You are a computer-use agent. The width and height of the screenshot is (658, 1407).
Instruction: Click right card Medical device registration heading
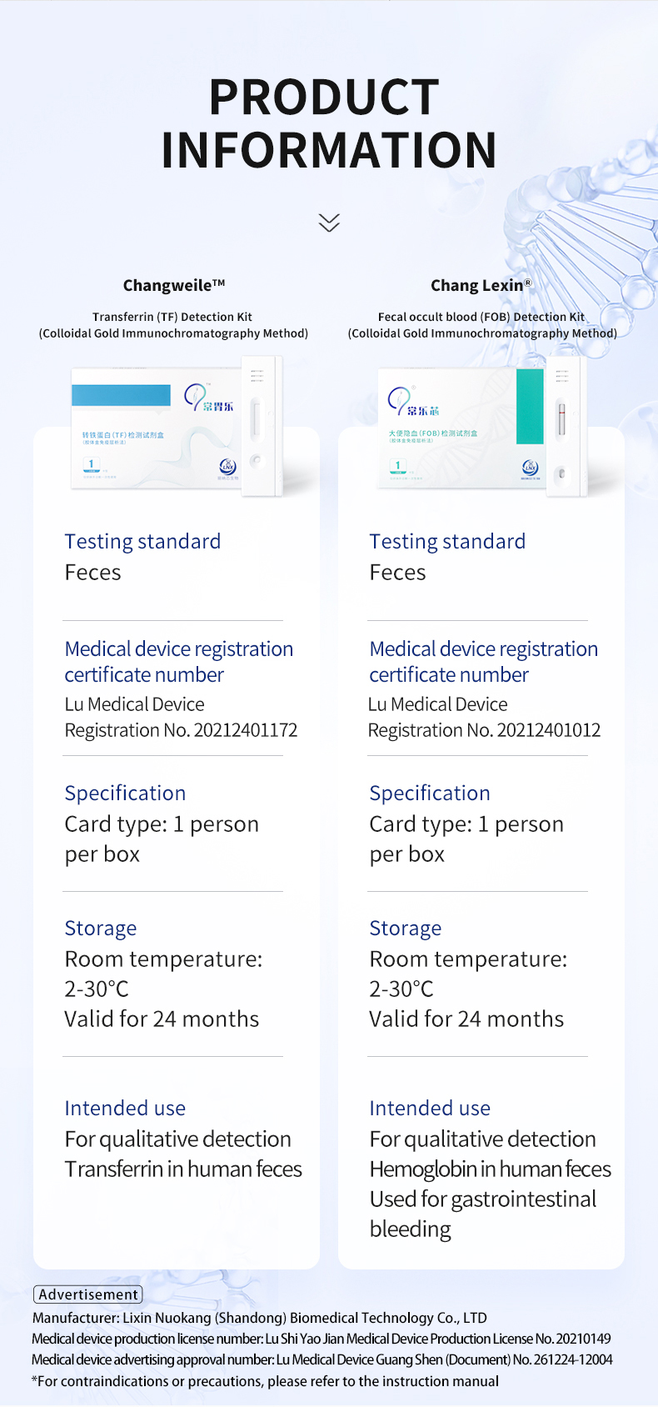click(484, 661)
